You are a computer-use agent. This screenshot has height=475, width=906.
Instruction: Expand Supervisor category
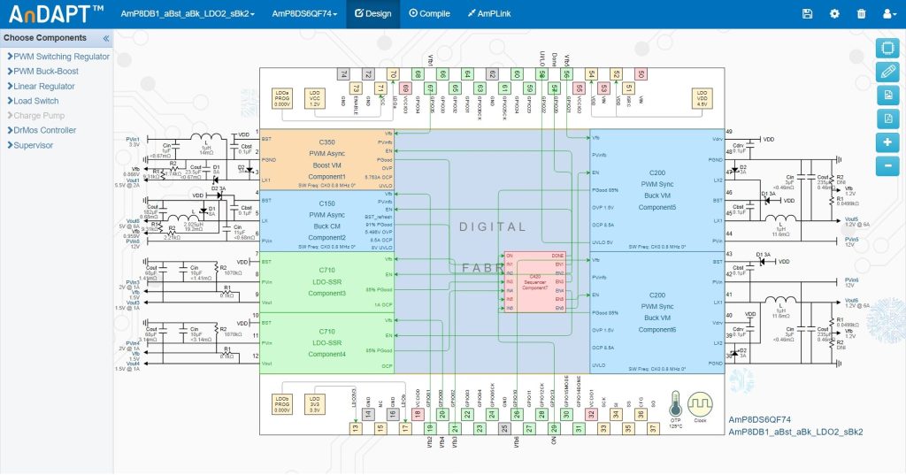point(30,145)
